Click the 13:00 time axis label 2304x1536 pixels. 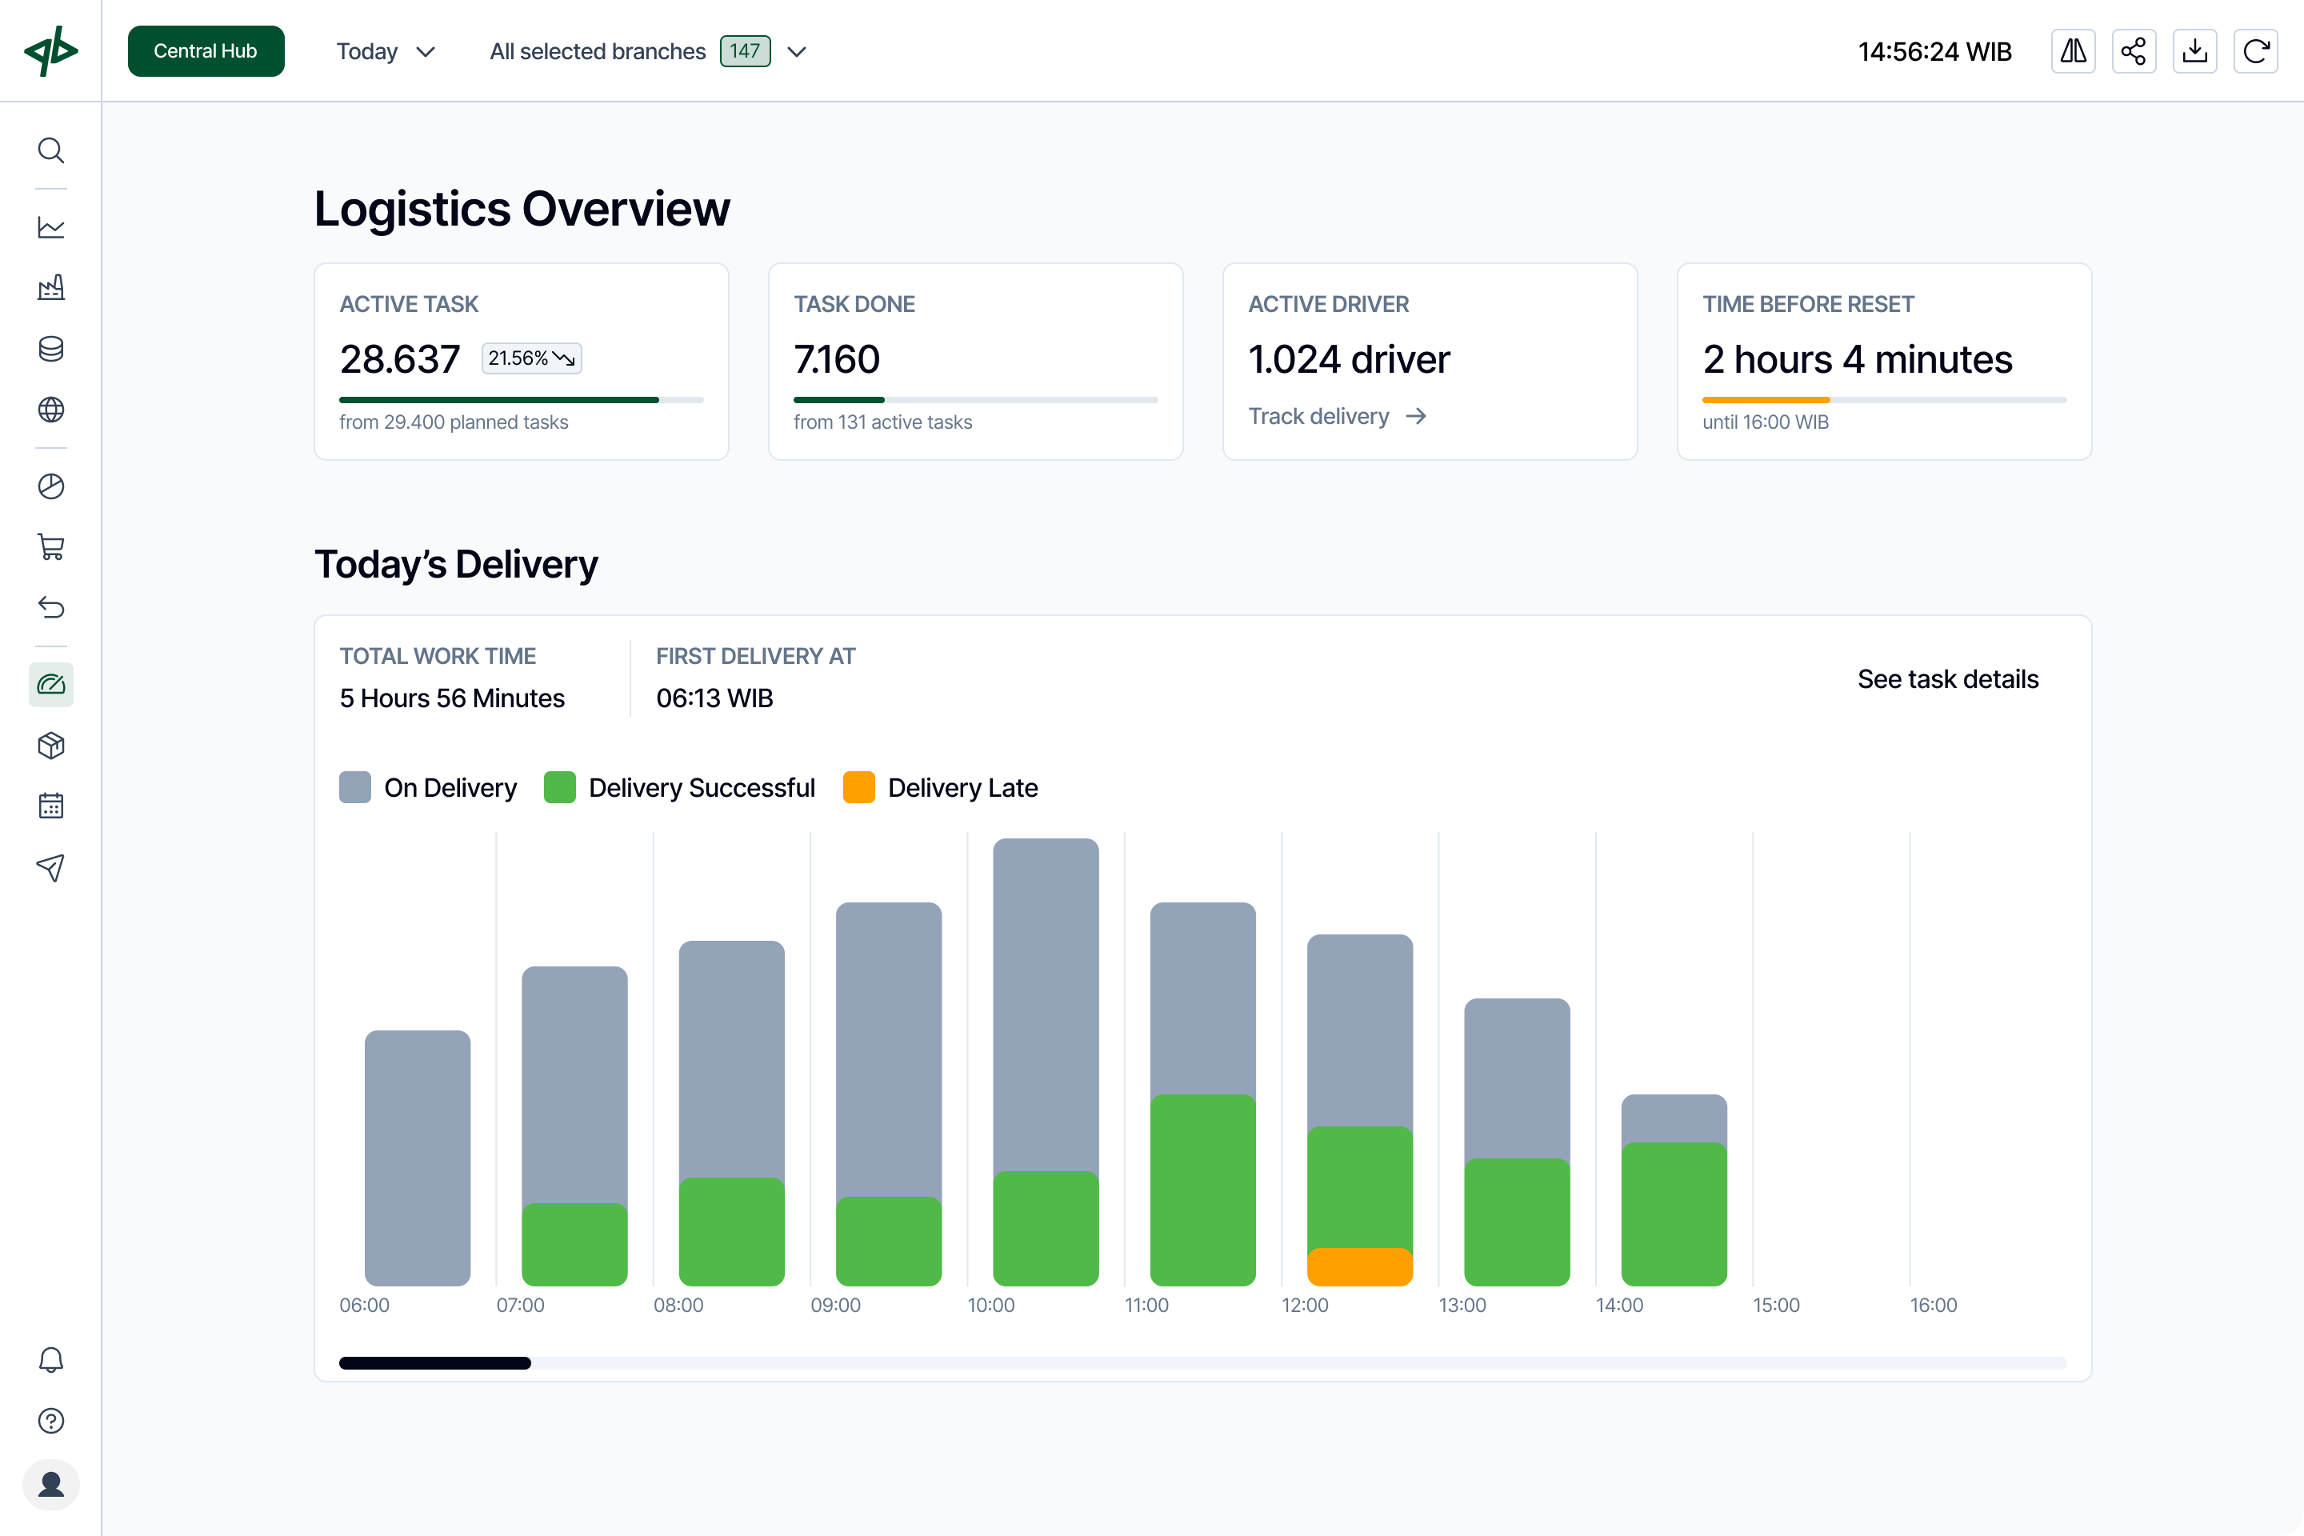point(1462,1305)
